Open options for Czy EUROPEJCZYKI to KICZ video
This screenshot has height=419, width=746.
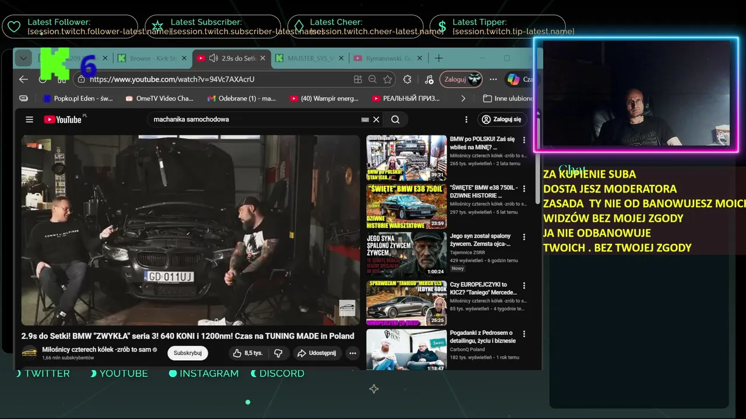point(525,286)
